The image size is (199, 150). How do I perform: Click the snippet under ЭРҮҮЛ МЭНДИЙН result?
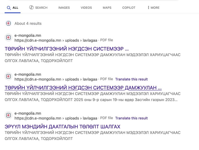pyautogui.click(x=92, y=136)
